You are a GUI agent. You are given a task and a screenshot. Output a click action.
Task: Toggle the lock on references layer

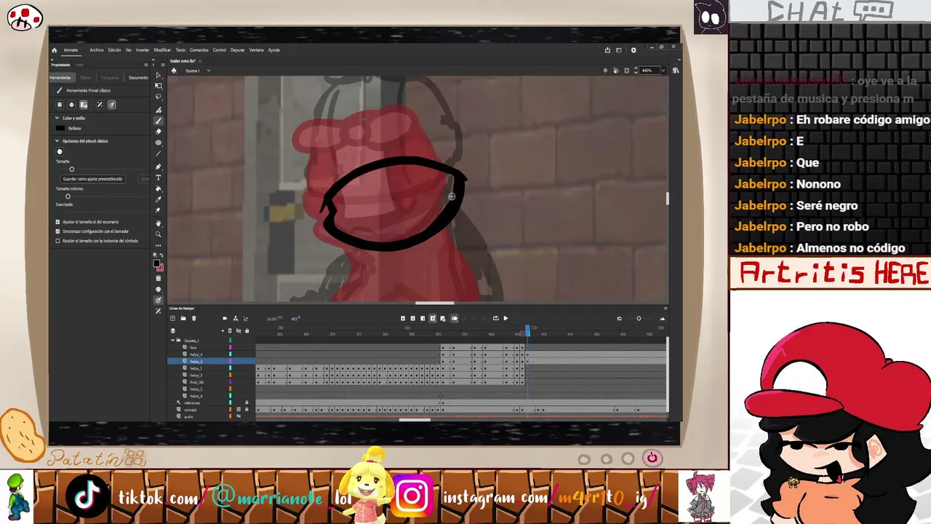point(247,402)
